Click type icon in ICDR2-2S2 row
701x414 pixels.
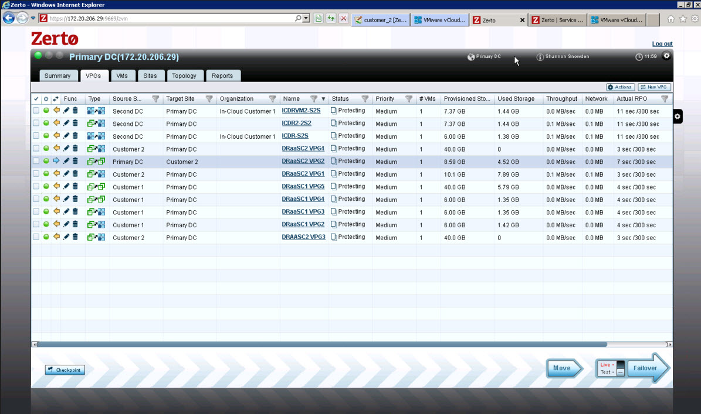[96, 123]
